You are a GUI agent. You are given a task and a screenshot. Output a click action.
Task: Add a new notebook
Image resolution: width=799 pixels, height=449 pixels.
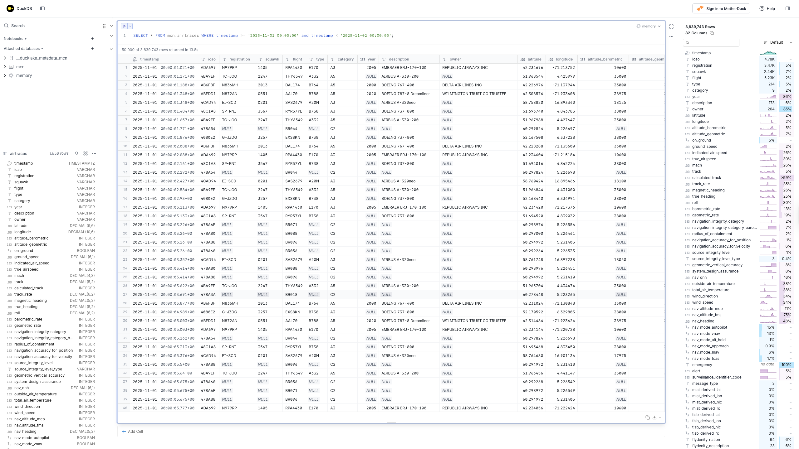pyautogui.click(x=92, y=39)
